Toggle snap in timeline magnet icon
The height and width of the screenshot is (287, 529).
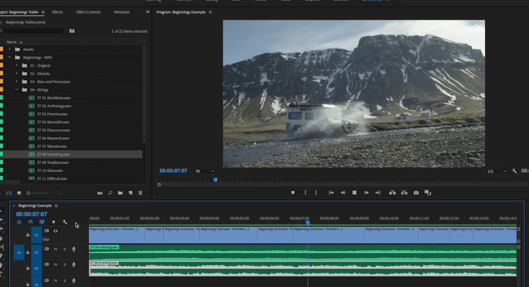30,222
